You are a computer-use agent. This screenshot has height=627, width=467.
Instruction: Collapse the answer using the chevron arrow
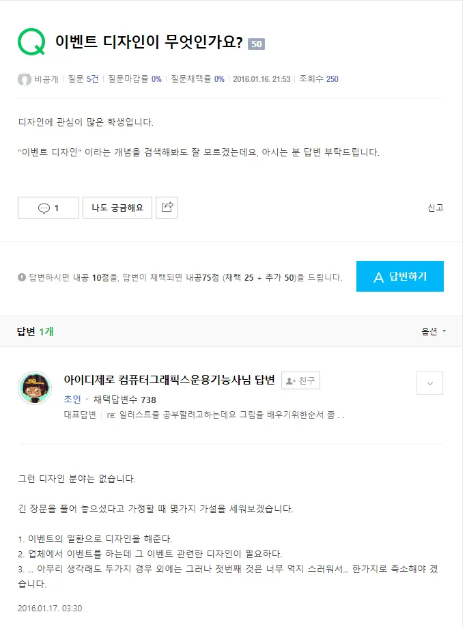click(429, 383)
